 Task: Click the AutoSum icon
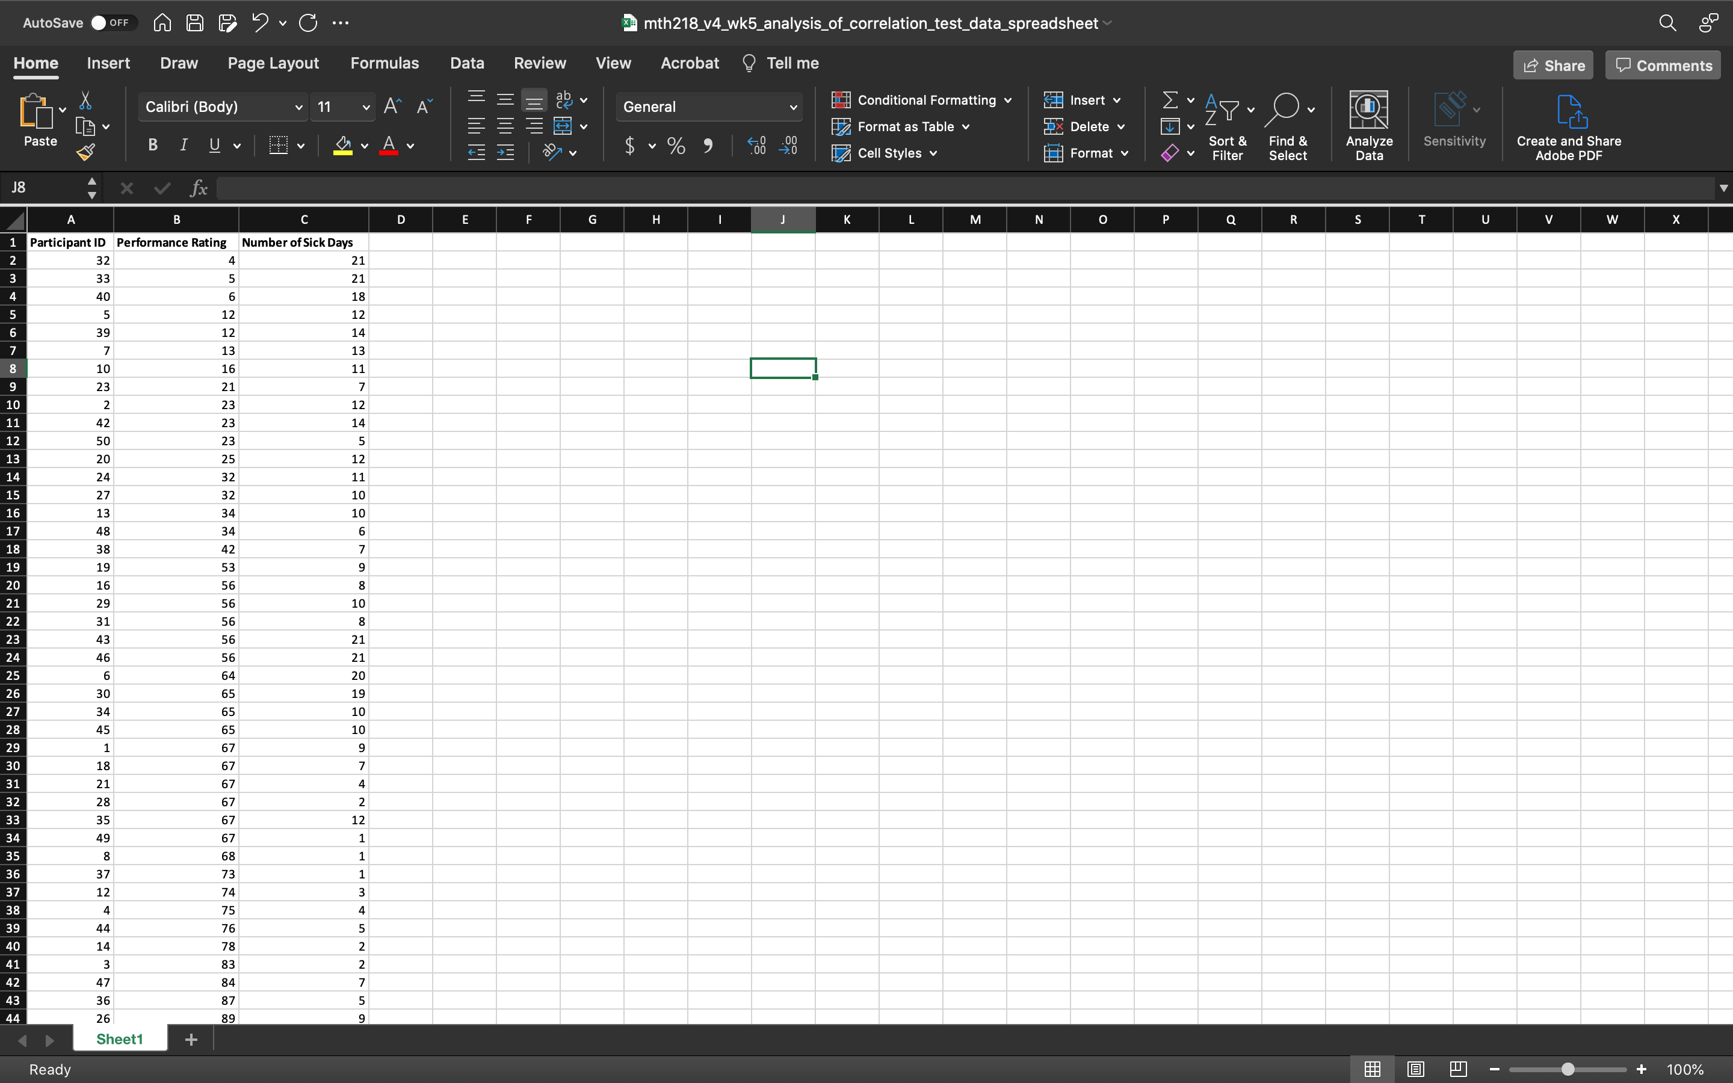pos(1170,99)
